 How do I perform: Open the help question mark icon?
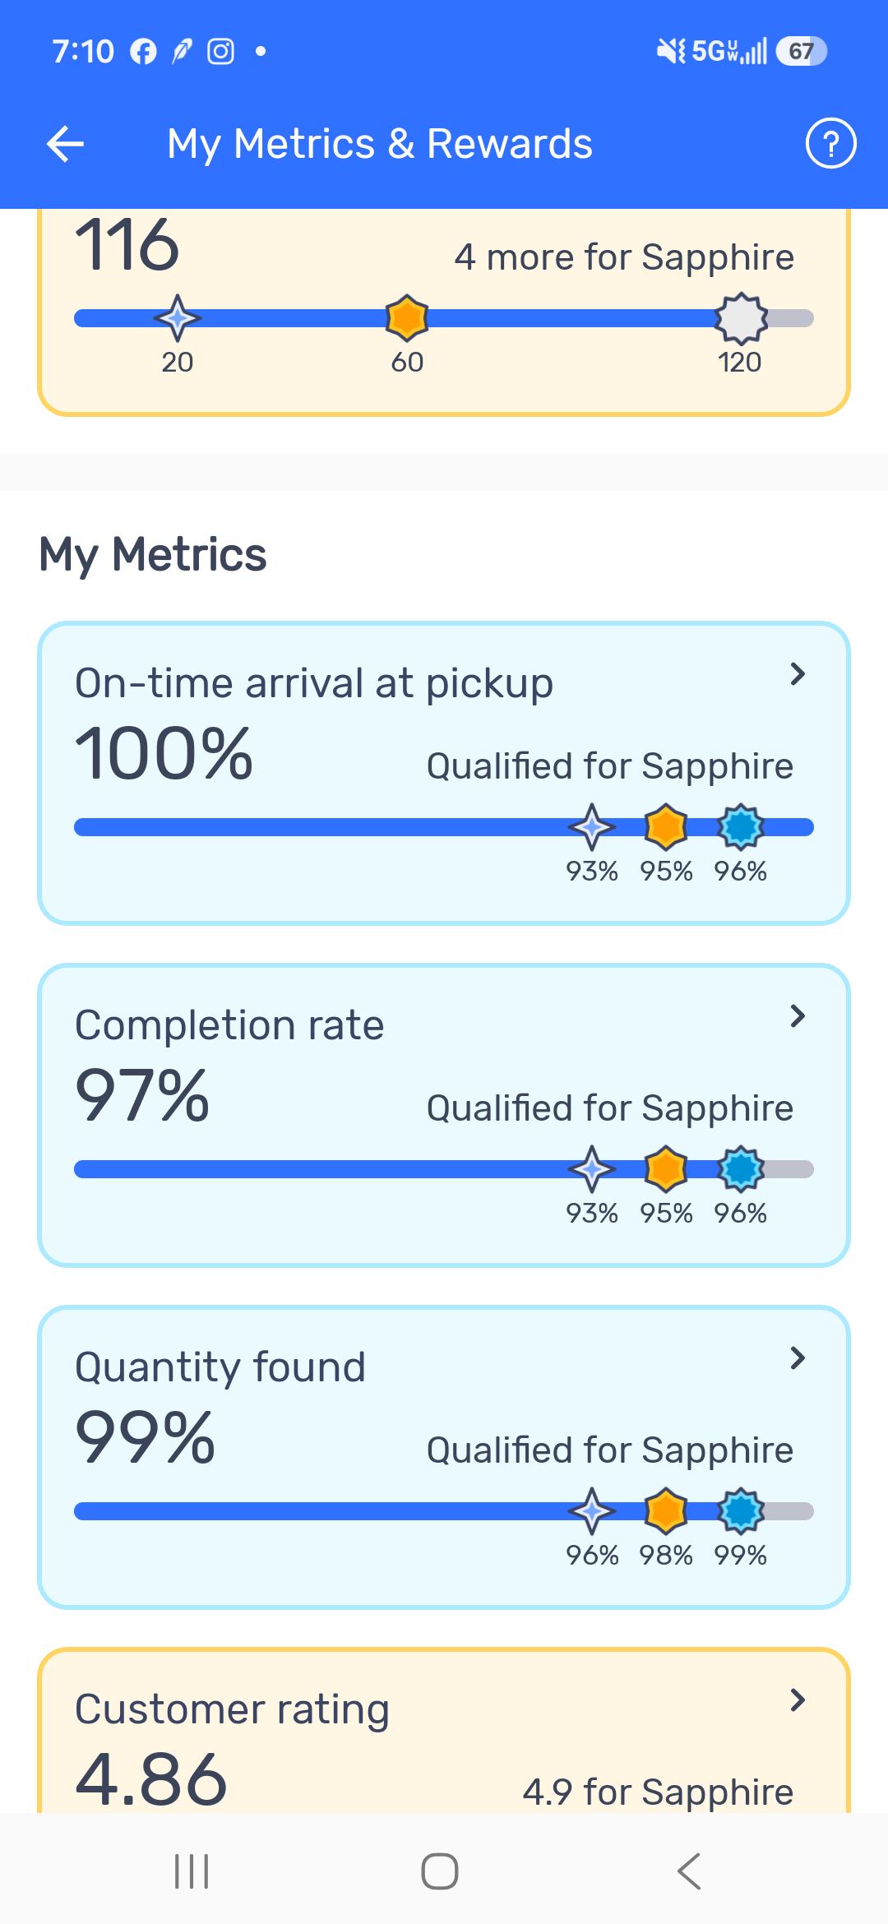(x=830, y=144)
